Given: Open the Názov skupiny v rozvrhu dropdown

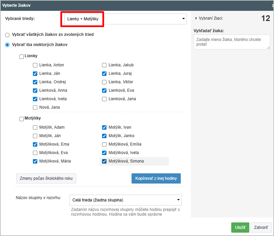Looking at the screenshot, I should click(x=125, y=200).
